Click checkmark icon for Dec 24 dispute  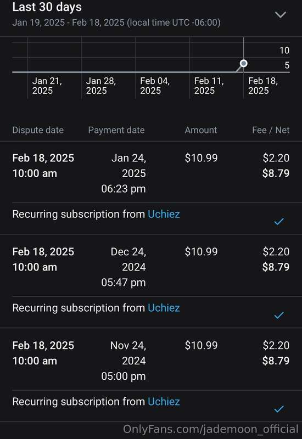(x=279, y=315)
